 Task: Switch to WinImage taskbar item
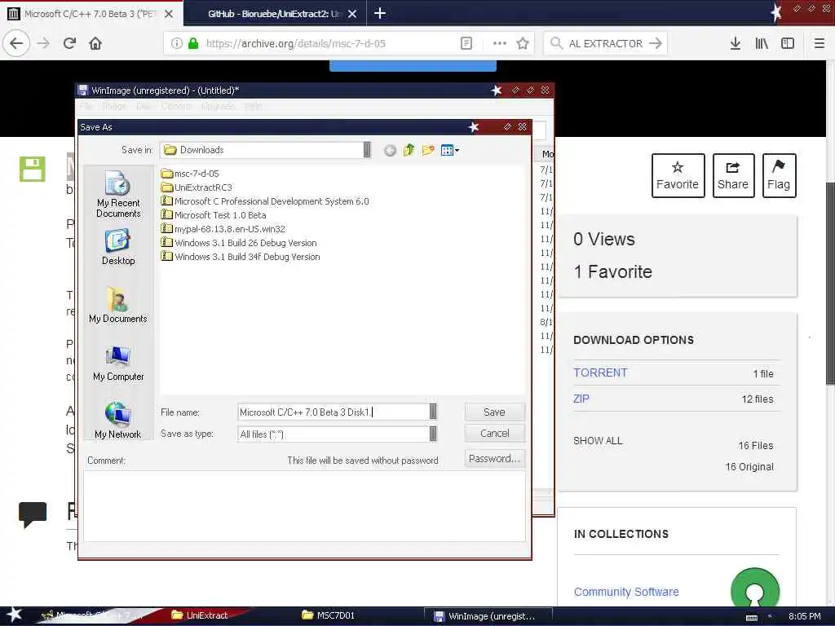[x=488, y=616]
